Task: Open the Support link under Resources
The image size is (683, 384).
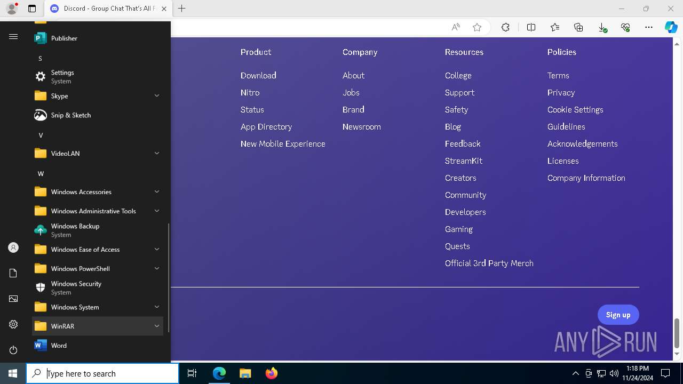Action: pyautogui.click(x=459, y=93)
